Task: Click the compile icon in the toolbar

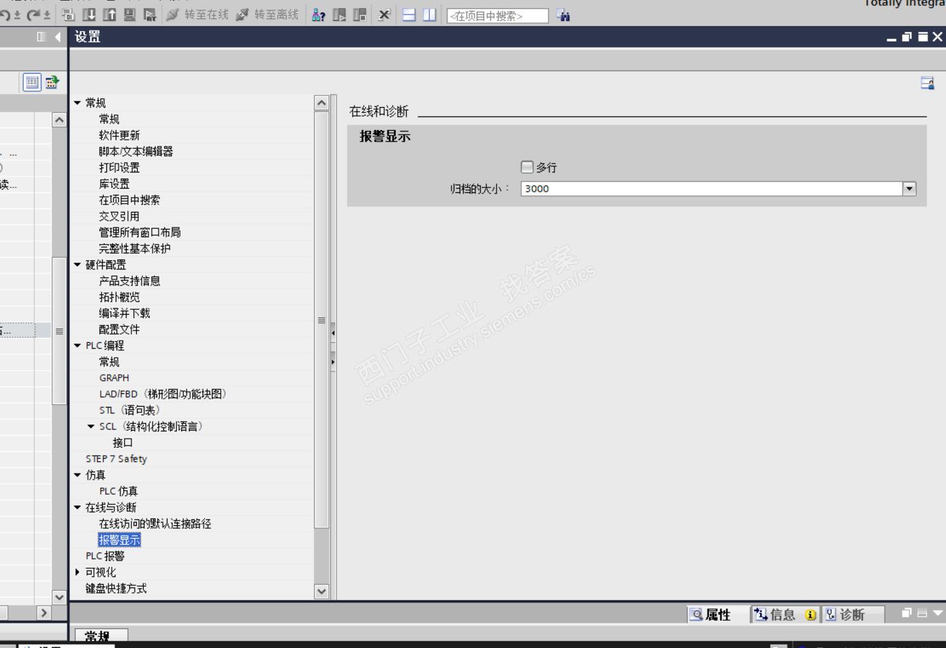Action: pyautogui.click(x=68, y=14)
